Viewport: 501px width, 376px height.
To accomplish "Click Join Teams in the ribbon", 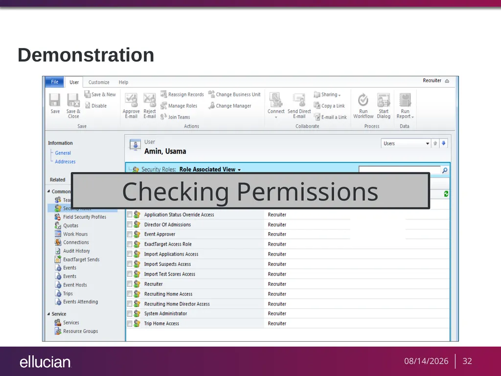I will [175, 117].
